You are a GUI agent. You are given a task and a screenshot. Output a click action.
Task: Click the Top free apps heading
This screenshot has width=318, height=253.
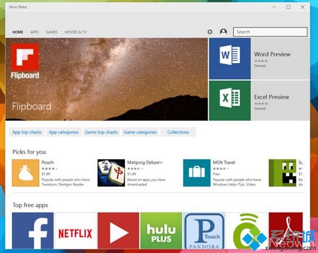click(x=30, y=205)
